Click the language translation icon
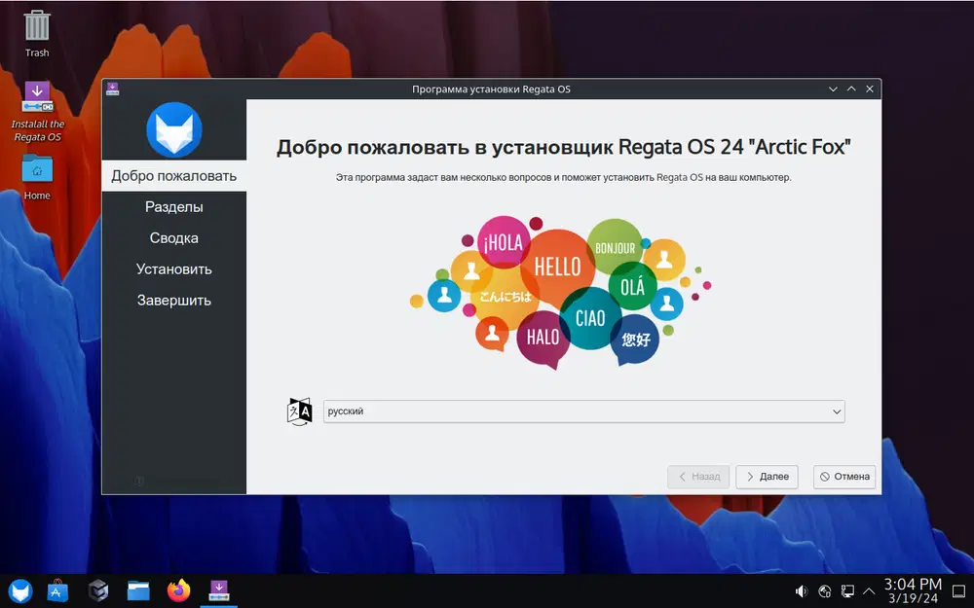974x608 pixels. (x=299, y=411)
